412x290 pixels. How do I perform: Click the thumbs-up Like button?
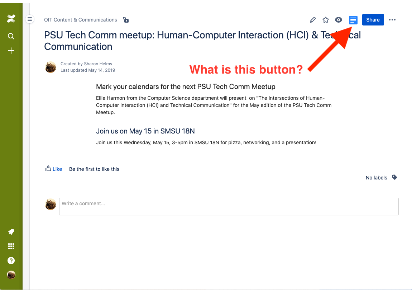(54, 169)
